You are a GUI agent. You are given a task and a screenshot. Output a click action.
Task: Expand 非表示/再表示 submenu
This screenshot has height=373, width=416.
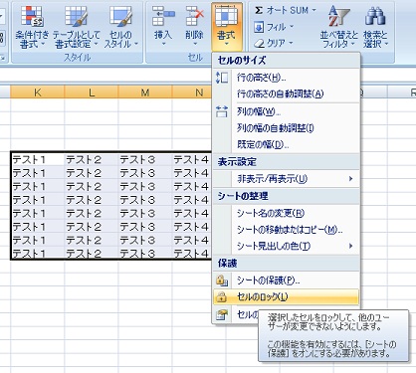286,179
